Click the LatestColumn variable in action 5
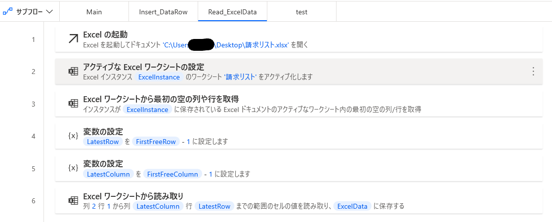The width and height of the screenshot is (552, 222). tap(108, 174)
